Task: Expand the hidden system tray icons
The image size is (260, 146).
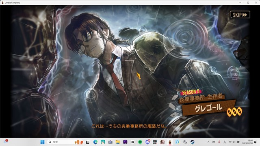Action: pyautogui.click(x=208, y=142)
